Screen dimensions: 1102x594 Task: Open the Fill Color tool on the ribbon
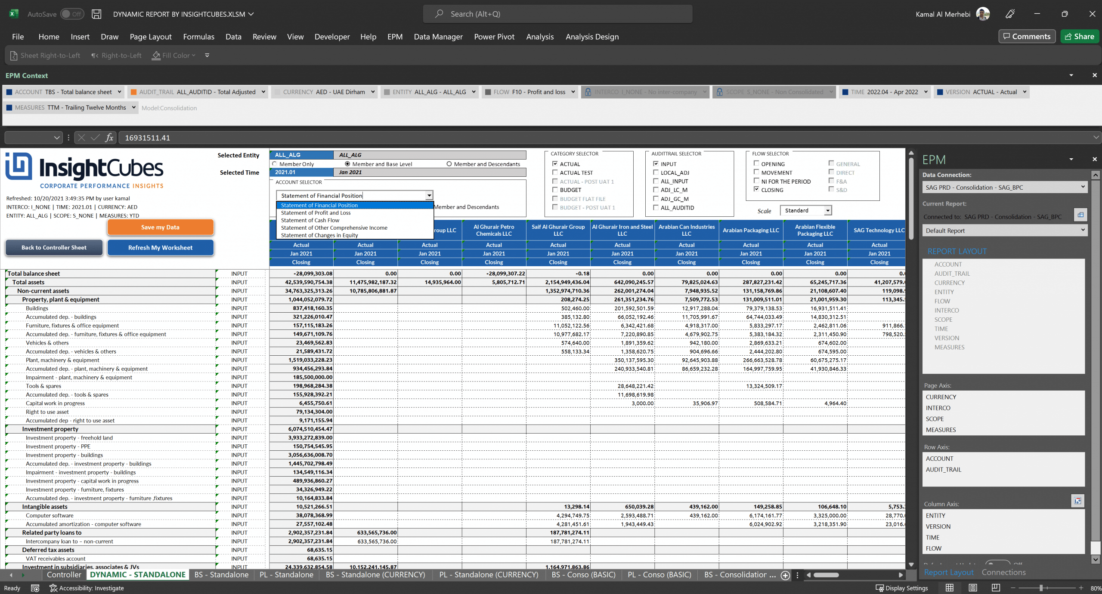point(173,55)
